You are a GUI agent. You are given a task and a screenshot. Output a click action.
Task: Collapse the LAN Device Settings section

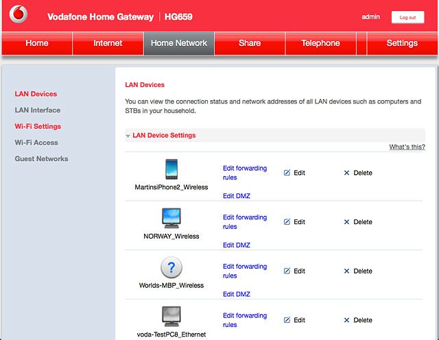pos(128,136)
